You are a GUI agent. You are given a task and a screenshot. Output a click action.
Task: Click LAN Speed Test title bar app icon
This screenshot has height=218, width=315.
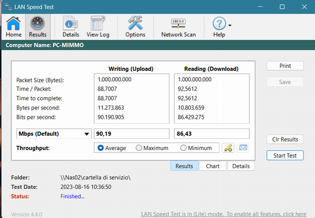(x=8, y=7)
